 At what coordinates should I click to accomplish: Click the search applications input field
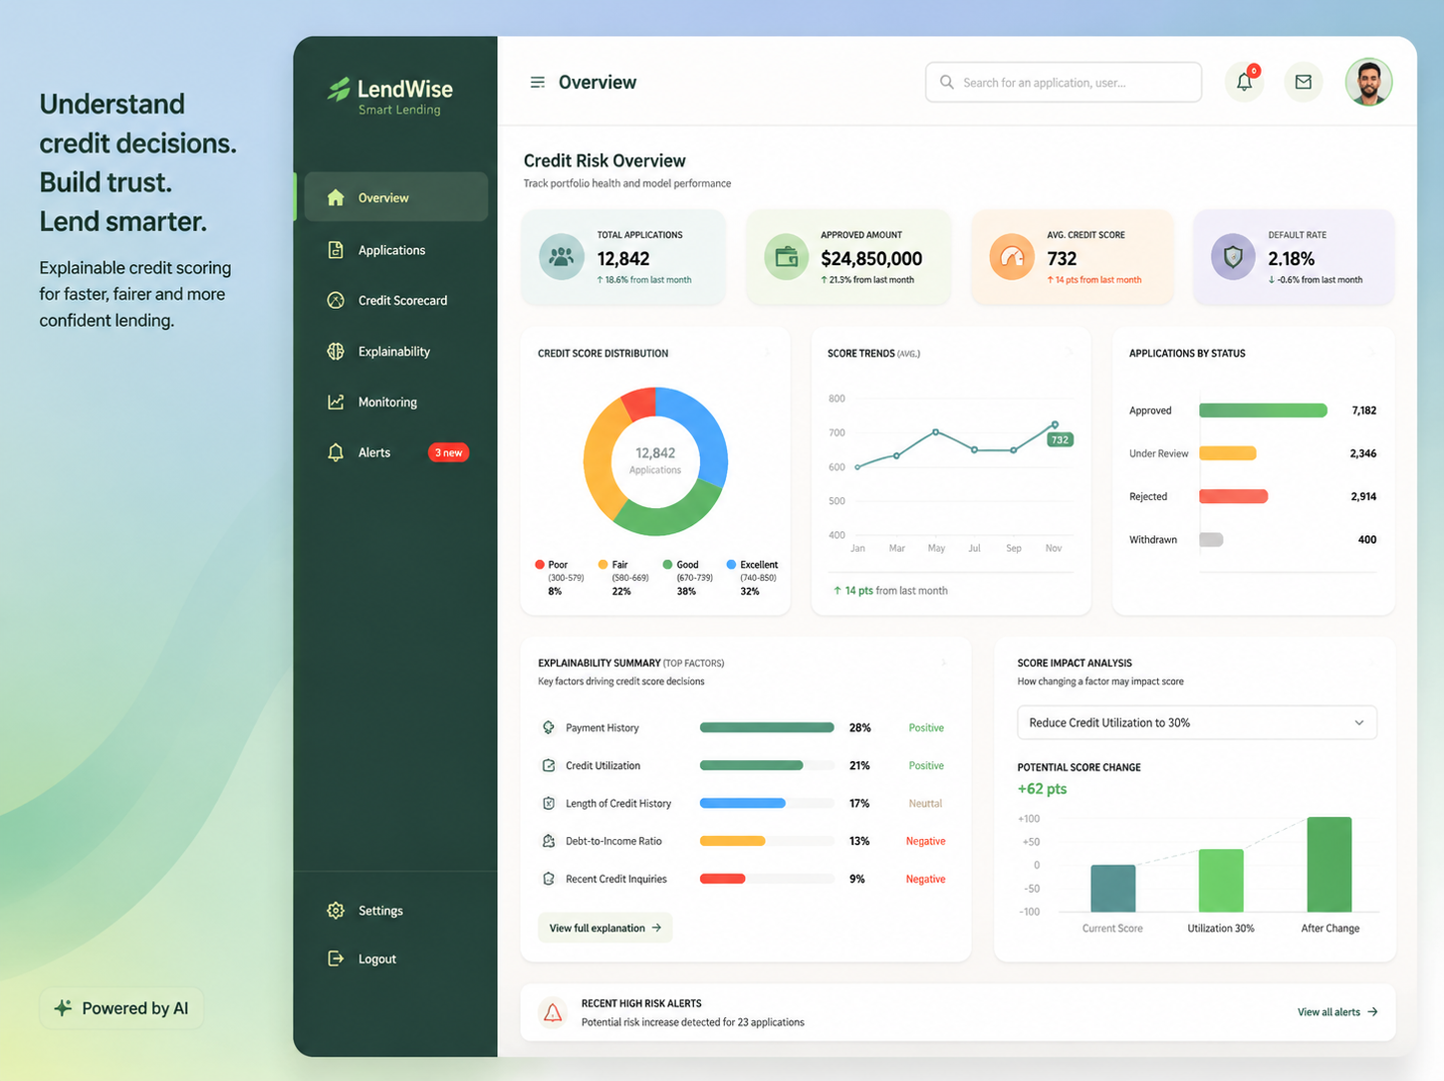(1063, 82)
